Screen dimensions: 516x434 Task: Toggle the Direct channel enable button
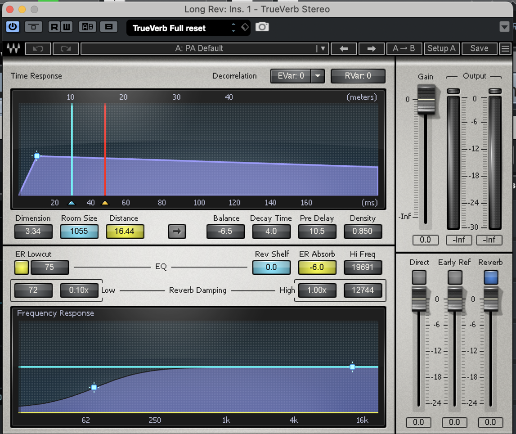click(x=419, y=277)
